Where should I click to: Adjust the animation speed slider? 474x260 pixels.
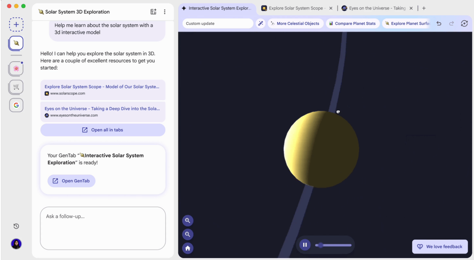tap(333, 245)
